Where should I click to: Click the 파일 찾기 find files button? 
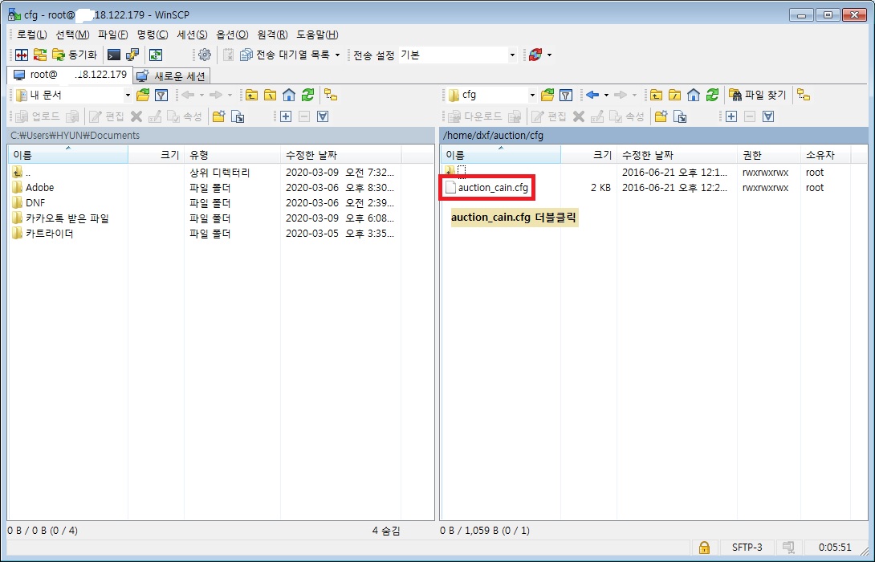(x=757, y=96)
